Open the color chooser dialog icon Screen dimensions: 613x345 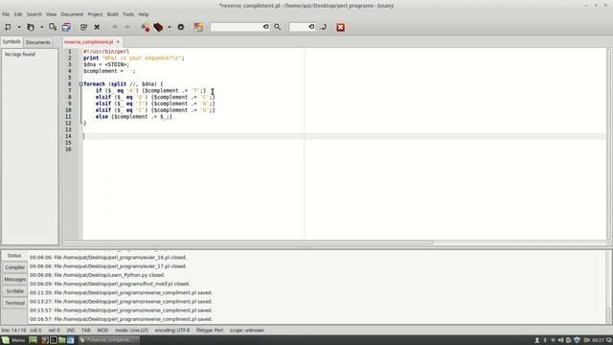pyautogui.click(x=198, y=27)
